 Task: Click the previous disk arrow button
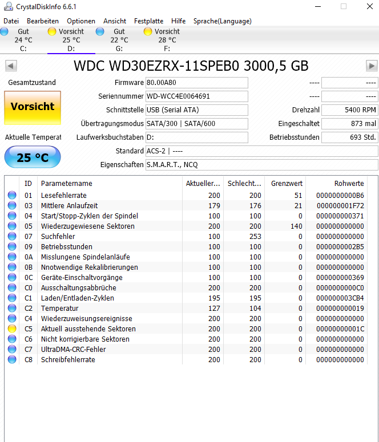[x=11, y=66]
